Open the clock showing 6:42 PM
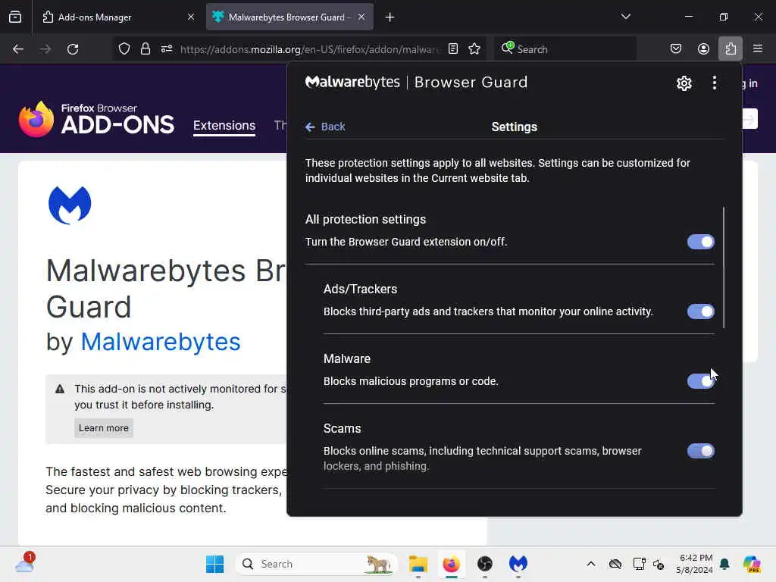This screenshot has width=776, height=582. tap(695, 564)
